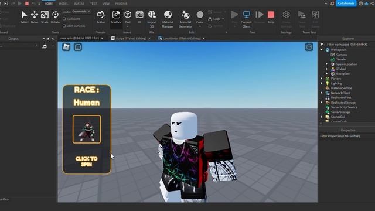Click the Lock tool icon
The image size is (375, 211).
click(210, 19)
